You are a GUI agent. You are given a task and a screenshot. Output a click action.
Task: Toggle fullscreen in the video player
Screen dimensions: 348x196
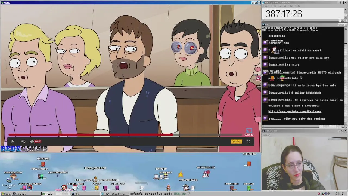click(248, 141)
